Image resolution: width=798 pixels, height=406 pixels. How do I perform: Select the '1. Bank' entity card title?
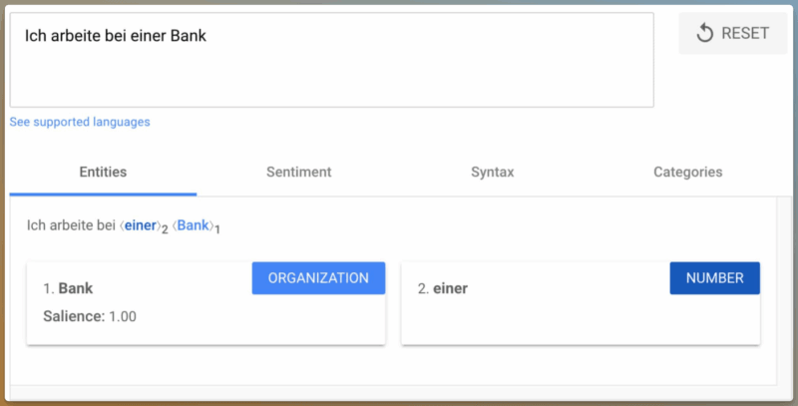pos(68,288)
